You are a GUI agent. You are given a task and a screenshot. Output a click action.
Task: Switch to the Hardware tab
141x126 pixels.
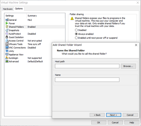point(8,9)
